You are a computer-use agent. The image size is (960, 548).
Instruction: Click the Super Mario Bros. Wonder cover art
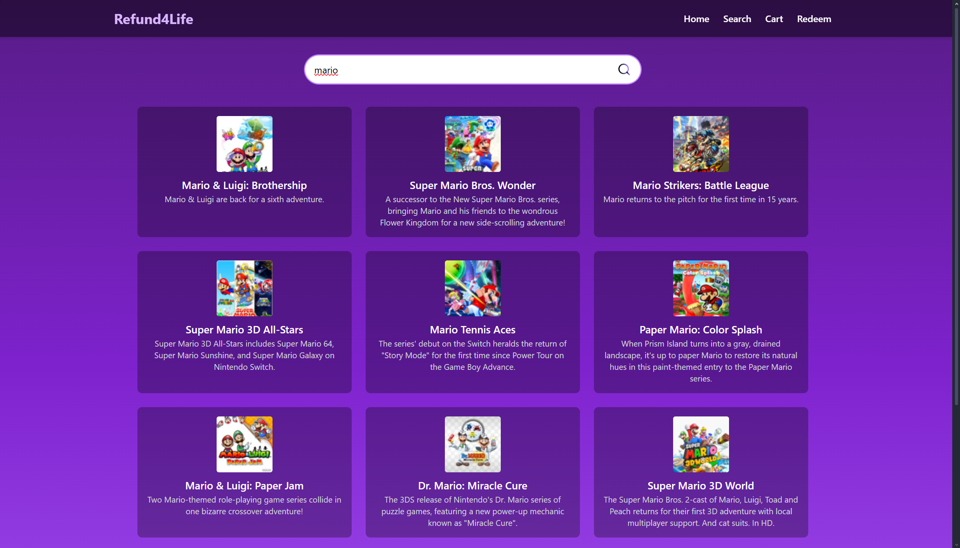tap(472, 144)
